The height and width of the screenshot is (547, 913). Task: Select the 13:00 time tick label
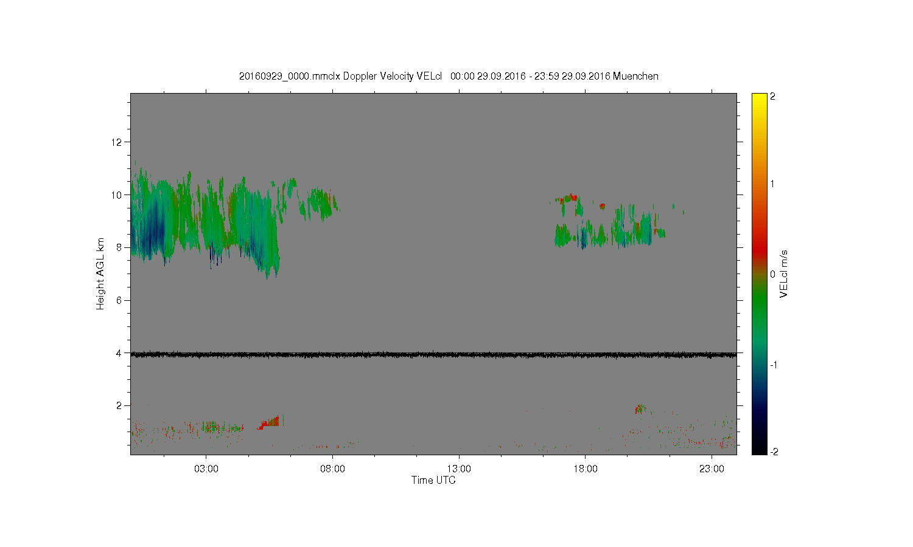click(x=459, y=469)
